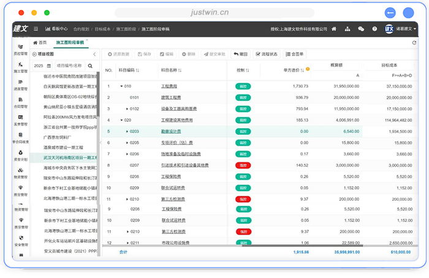Click the hamburger menu icon in header
This screenshot has width=429, height=278.
pyautogui.click(x=36, y=29)
